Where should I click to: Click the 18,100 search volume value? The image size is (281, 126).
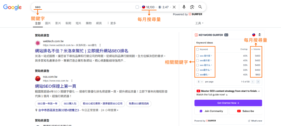point(150,7)
